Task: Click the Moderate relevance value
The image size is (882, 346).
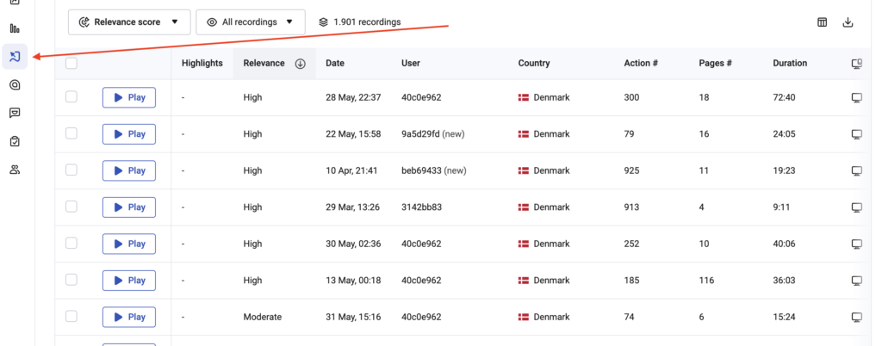Action: click(x=263, y=318)
